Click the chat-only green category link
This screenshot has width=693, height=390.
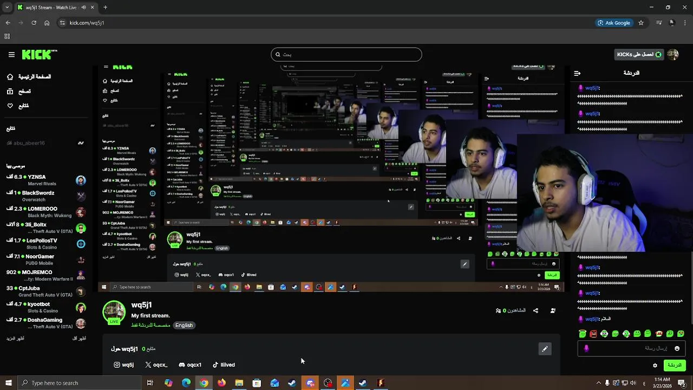click(x=151, y=325)
